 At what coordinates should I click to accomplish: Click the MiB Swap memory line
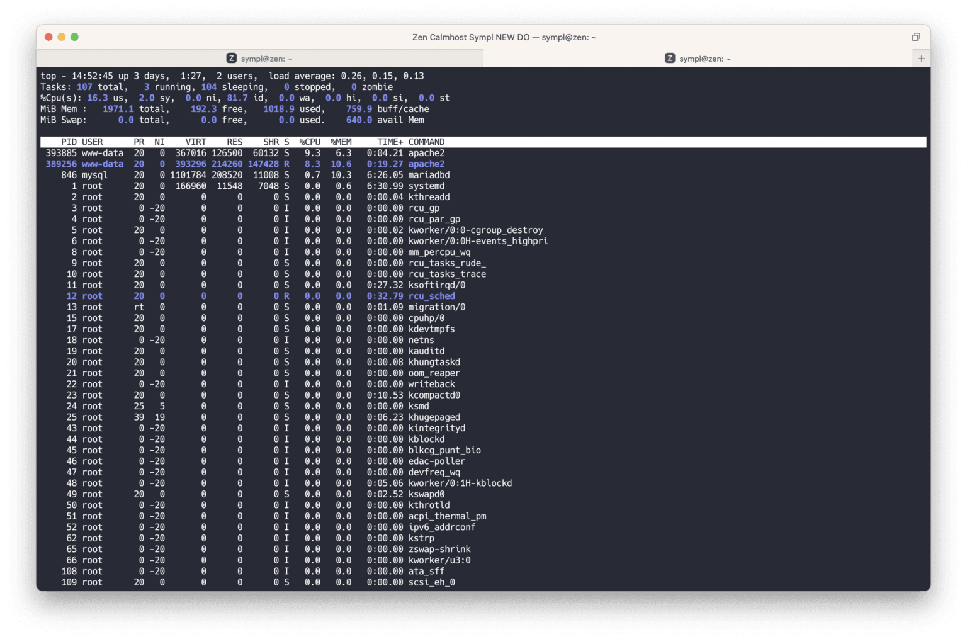click(157, 120)
